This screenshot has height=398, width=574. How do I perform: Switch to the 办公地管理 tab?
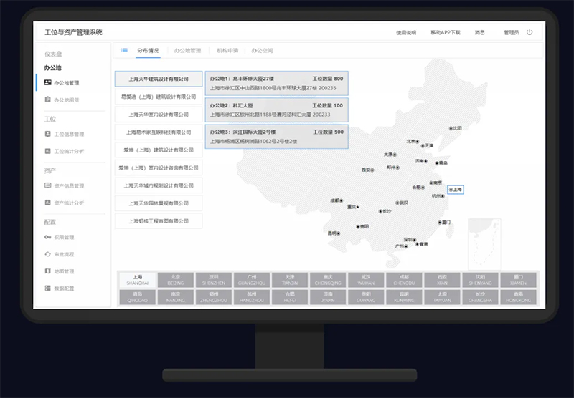point(187,50)
